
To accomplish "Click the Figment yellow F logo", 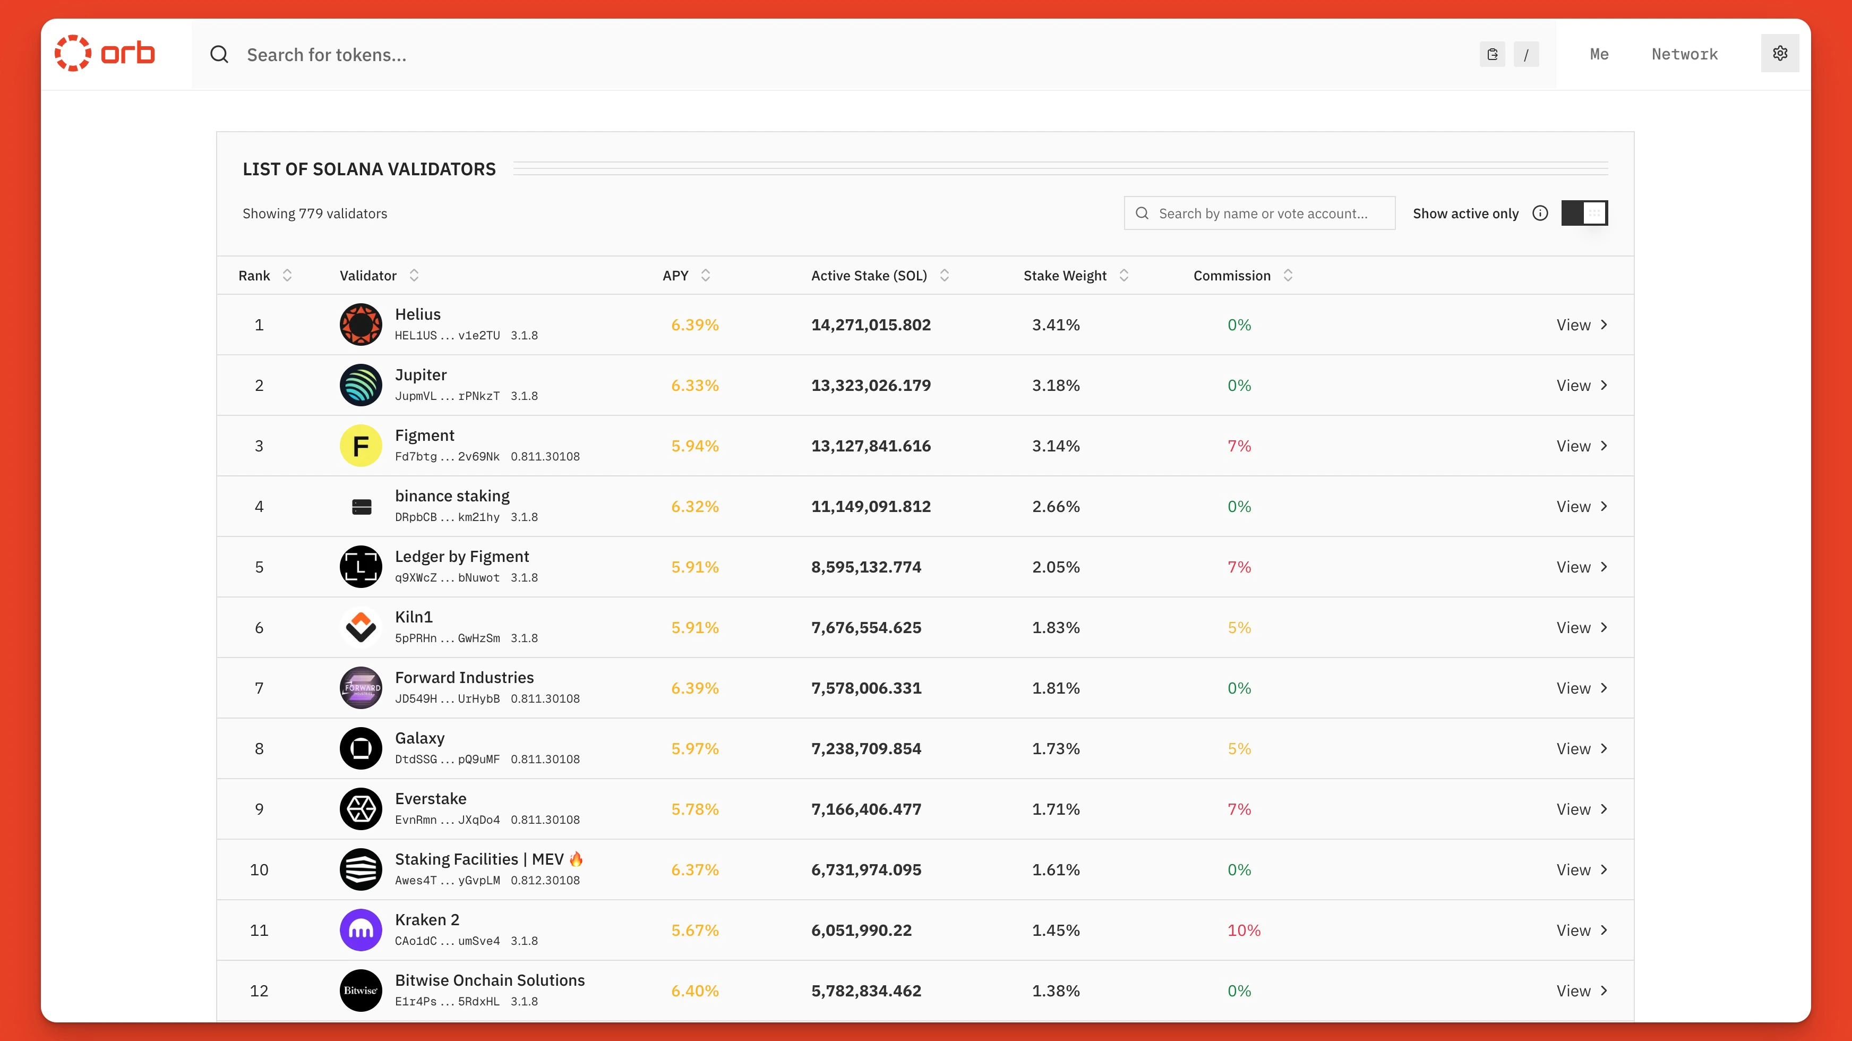I will (360, 446).
